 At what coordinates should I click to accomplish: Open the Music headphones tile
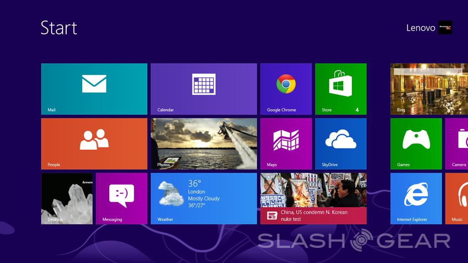click(457, 199)
